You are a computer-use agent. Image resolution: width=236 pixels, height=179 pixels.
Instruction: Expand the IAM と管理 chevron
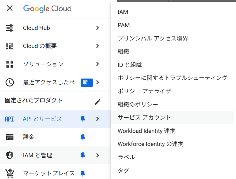point(98,155)
